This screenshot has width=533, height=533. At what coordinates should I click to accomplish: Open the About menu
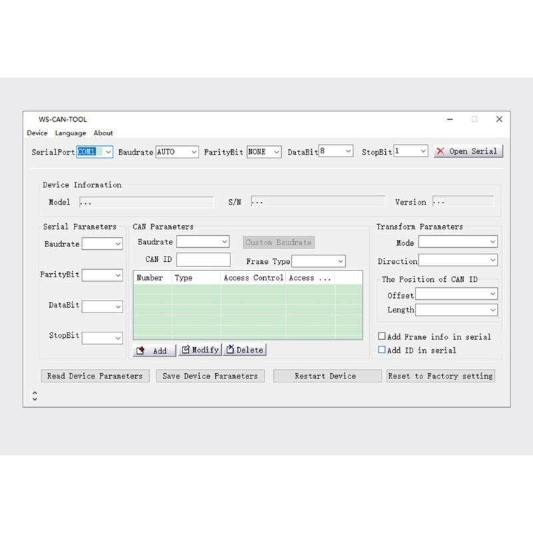click(103, 133)
